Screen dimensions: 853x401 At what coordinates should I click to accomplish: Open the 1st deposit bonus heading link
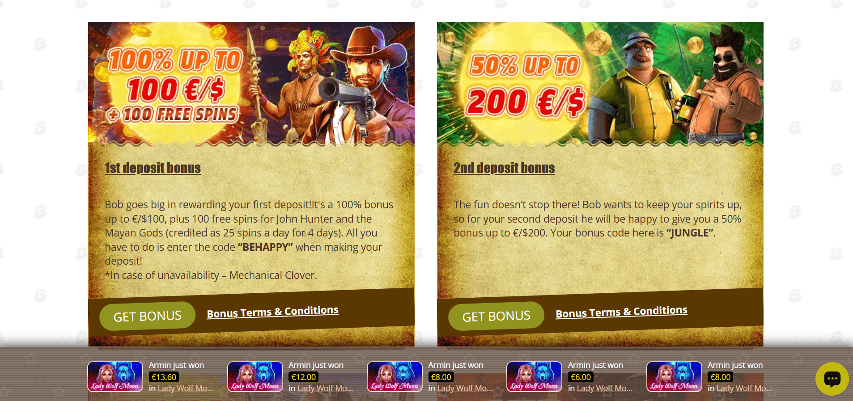coord(153,168)
